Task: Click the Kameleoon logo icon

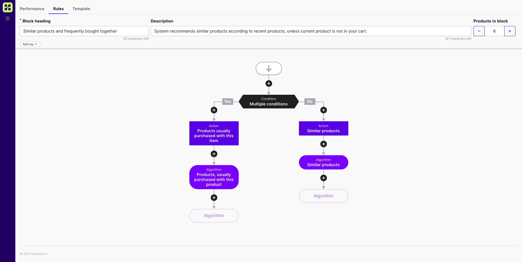Action: click(8, 7)
